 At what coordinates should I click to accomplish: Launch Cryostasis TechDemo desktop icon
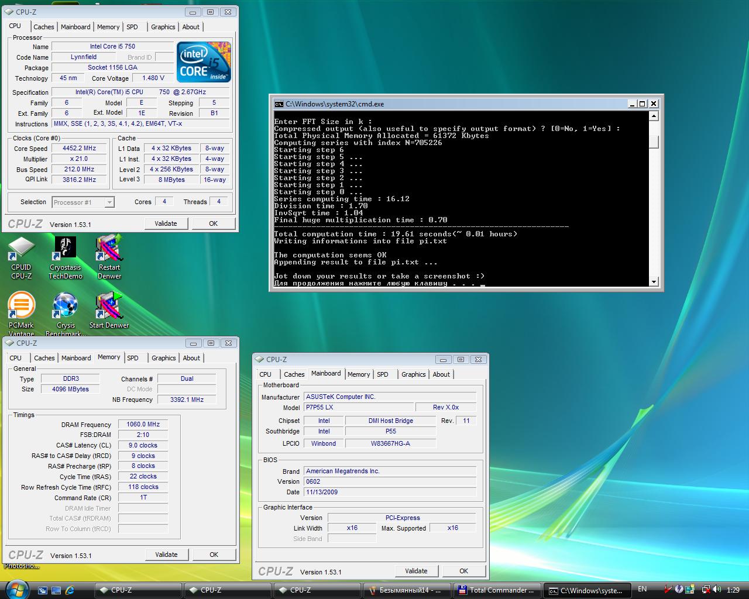click(x=66, y=258)
